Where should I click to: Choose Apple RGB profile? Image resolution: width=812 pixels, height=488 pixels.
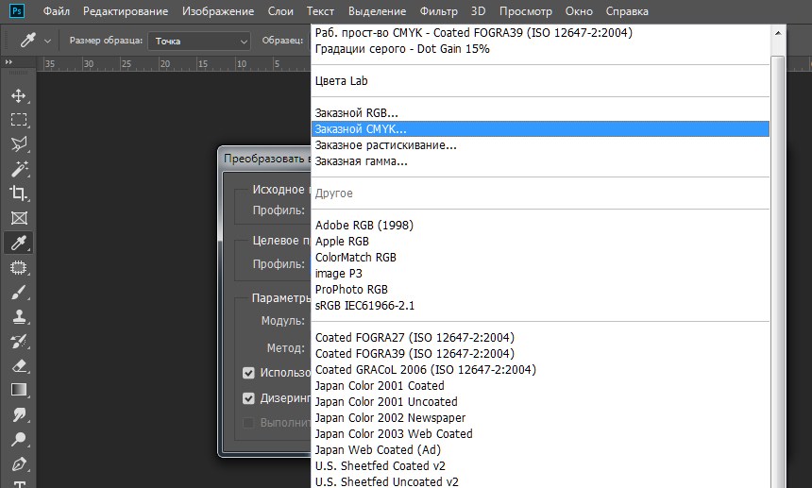(540, 241)
